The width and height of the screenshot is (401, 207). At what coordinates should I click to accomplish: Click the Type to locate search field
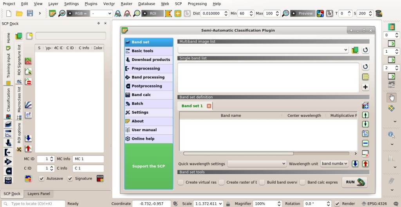33,204
